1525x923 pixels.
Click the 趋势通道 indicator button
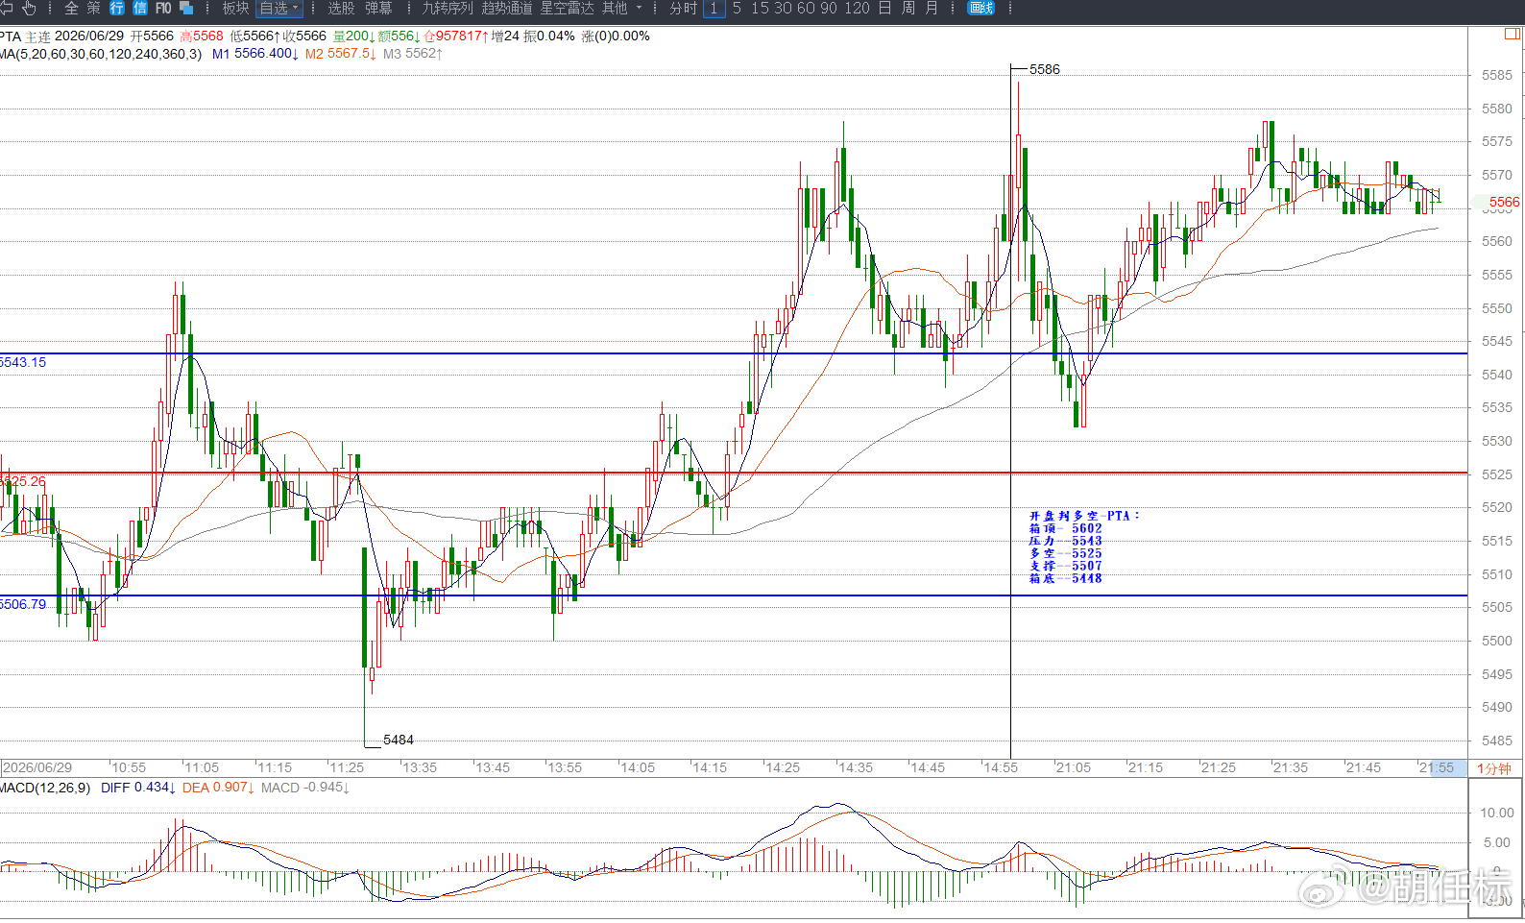(507, 9)
